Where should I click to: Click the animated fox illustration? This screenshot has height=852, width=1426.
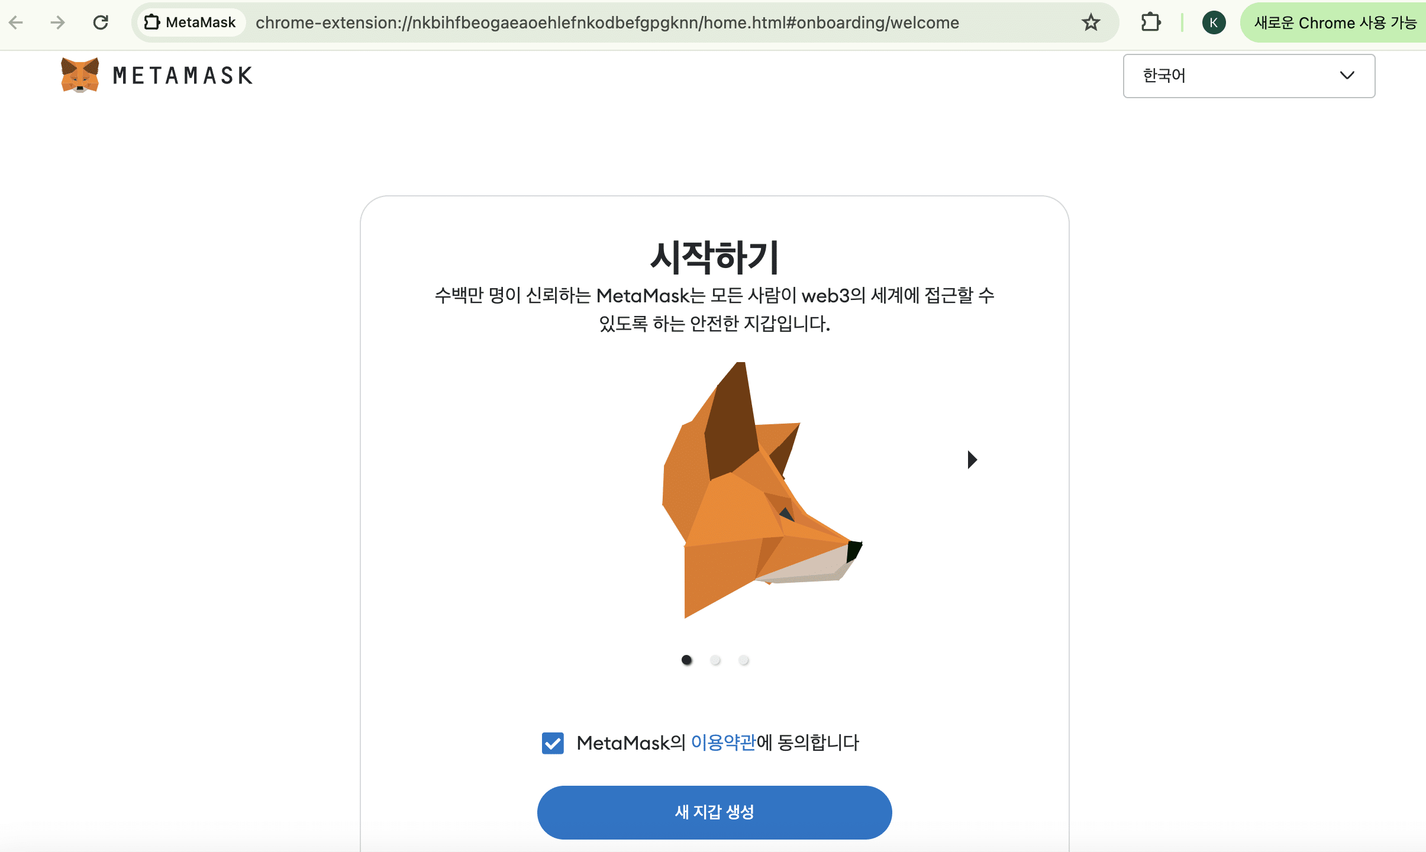[762, 490]
